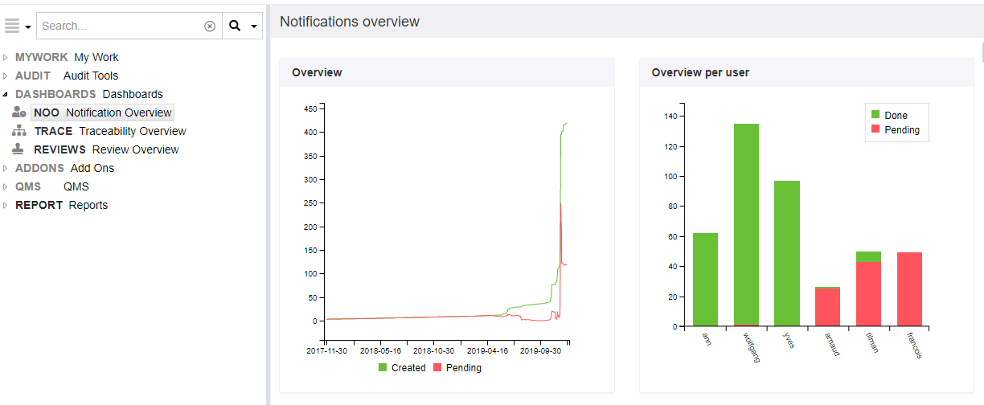The height and width of the screenshot is (405, 984).
Task: Toggle the green Created legend swatch
Action: point(383,367)
